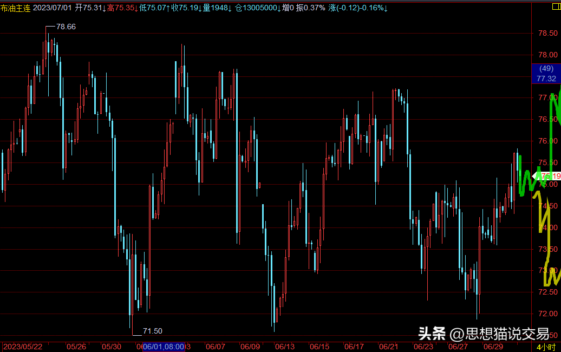Click the 2023/05/22 date on time axis
Image resolution: width=561 pixels, height=352 pixels.
click(23, 347)
